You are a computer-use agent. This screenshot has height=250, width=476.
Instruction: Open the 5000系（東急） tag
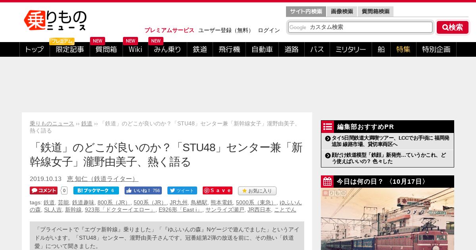256,202
